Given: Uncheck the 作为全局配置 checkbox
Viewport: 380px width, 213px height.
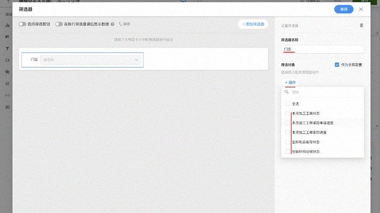Looking at the screenshot, I should pos(337,65).
